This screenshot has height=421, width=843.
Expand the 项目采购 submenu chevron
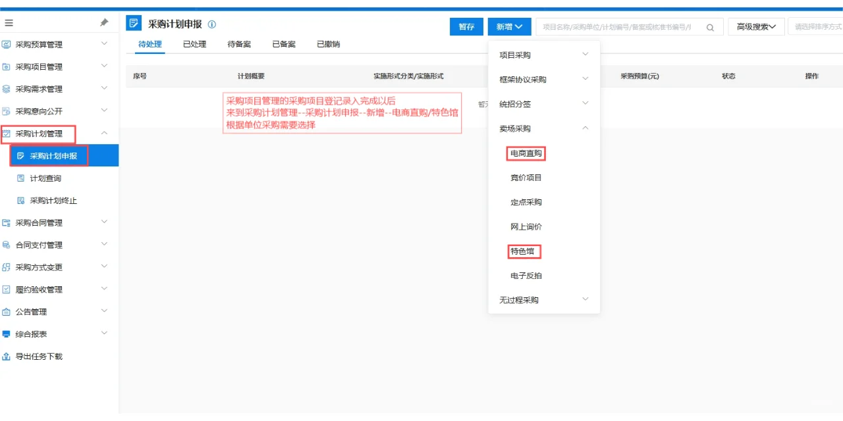585,55
